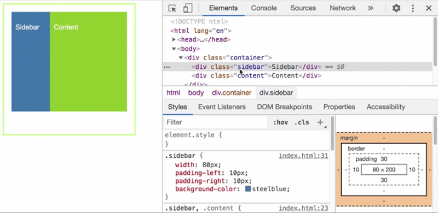Switch to the Console tab
Viewport: 438px width, 213px height.
click(x=264, y=8)
